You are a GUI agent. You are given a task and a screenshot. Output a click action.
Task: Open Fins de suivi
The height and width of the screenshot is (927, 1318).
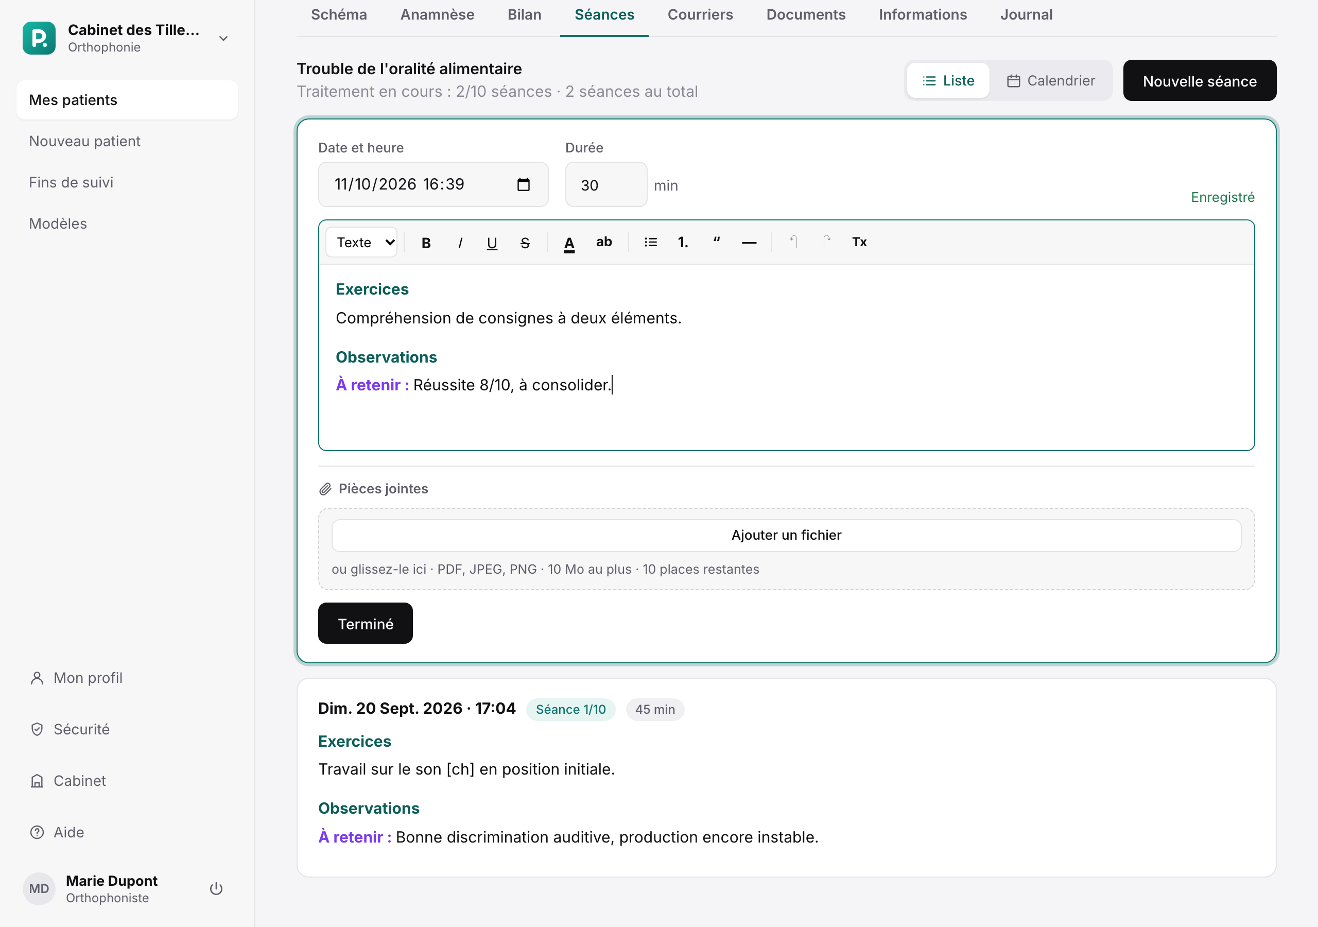point(127,183)
